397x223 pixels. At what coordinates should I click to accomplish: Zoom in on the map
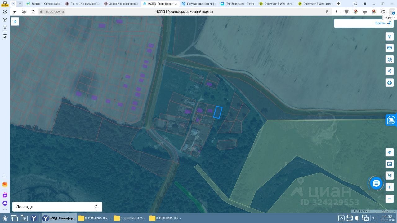coord(390,187)
